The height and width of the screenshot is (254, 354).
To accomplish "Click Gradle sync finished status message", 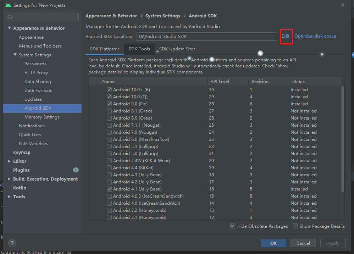I will 36,252.
